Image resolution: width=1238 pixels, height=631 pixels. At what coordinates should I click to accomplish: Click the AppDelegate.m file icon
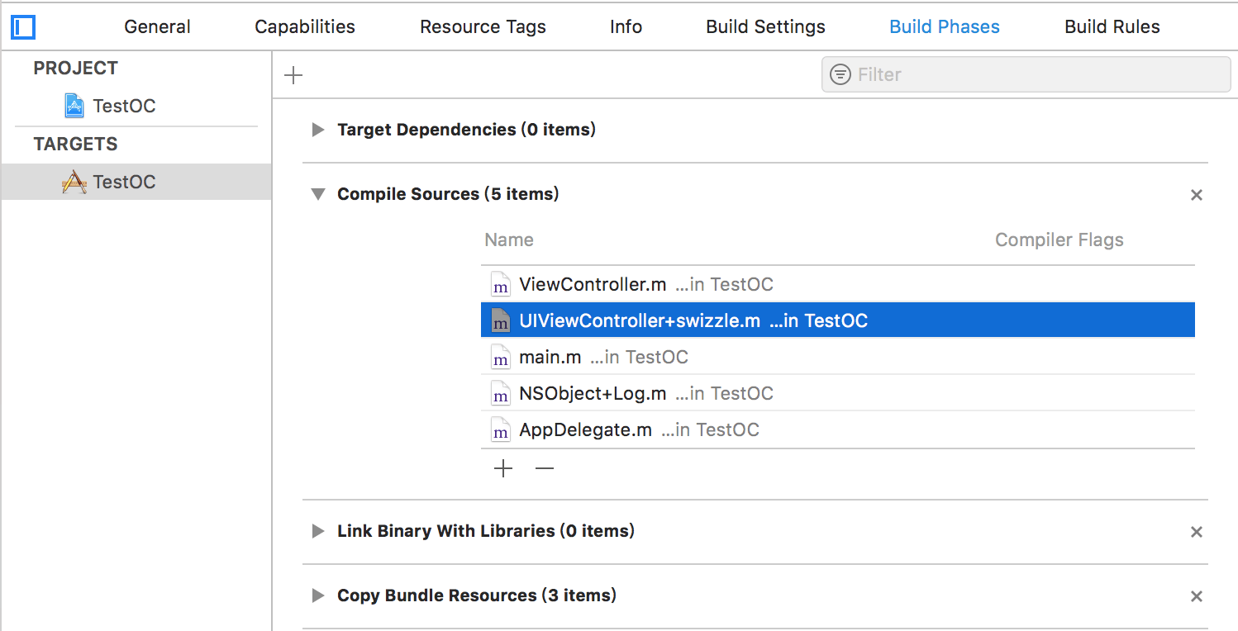500,430
